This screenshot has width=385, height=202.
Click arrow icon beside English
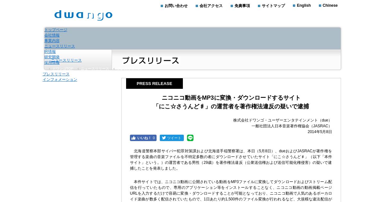point(294,5)
